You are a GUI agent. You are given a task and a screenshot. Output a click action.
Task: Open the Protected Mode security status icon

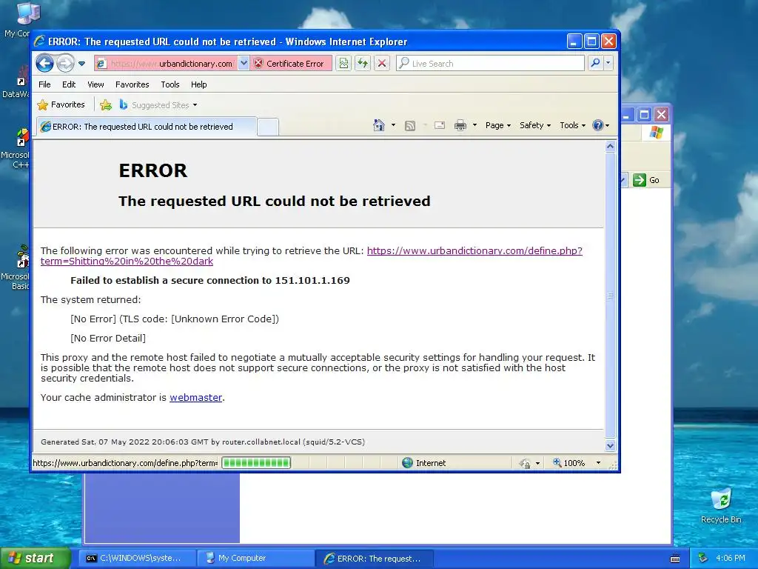pyautogui.click(x=525, y=463)
